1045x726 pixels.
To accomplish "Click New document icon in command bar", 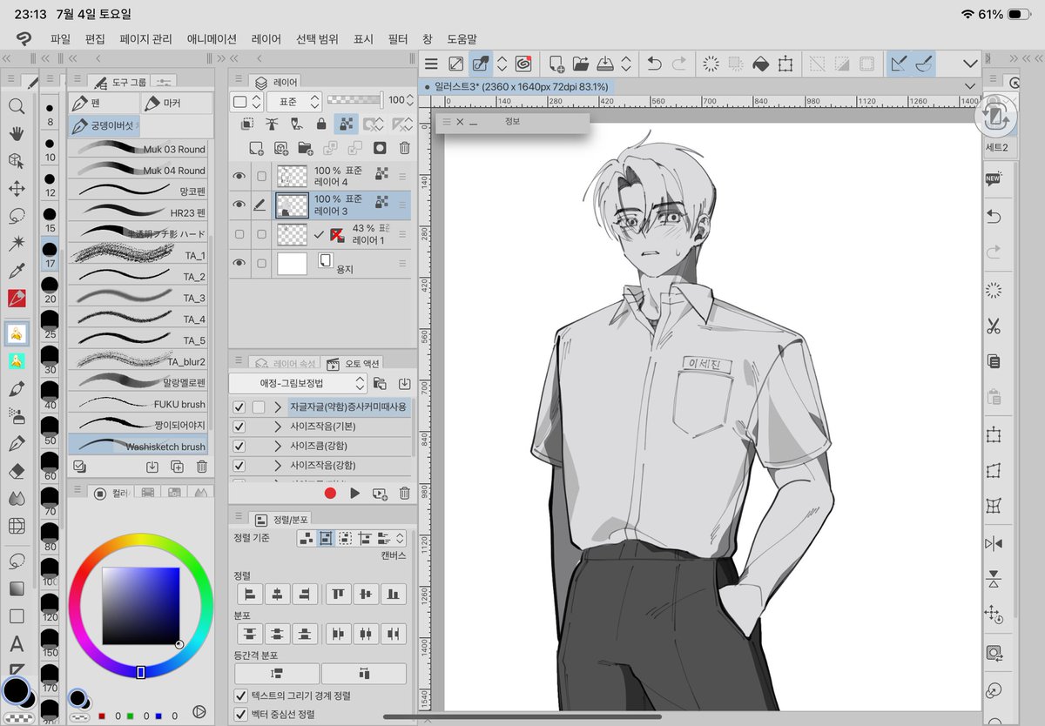I will pyautogui.click(x=556, y=64).
